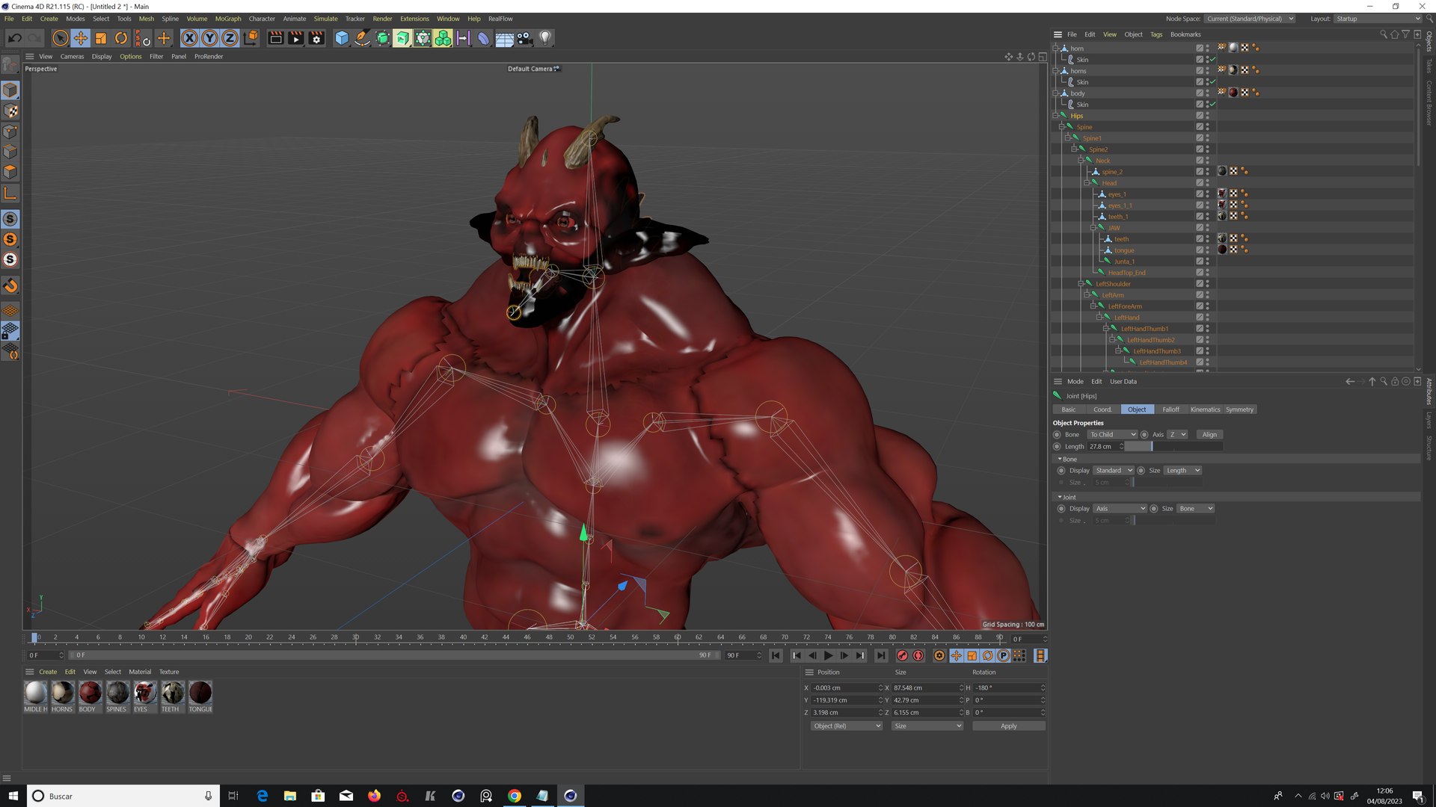
Task: Open the Joint Display Axis dropdown
Action: pos(1120,509)
